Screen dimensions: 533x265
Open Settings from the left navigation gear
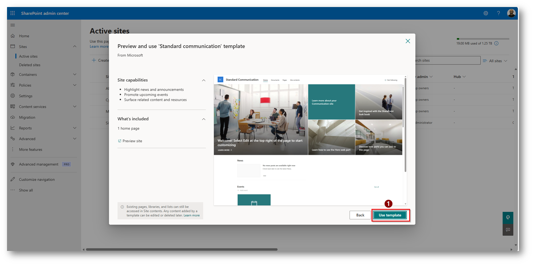pos(13,96)
